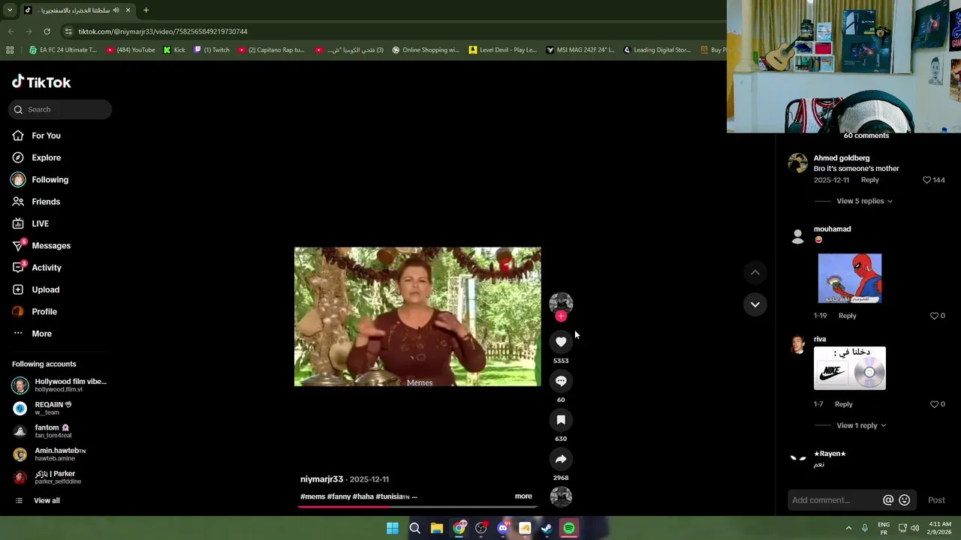
Task: Like mouhamad's comment
Action: point(935,316)
